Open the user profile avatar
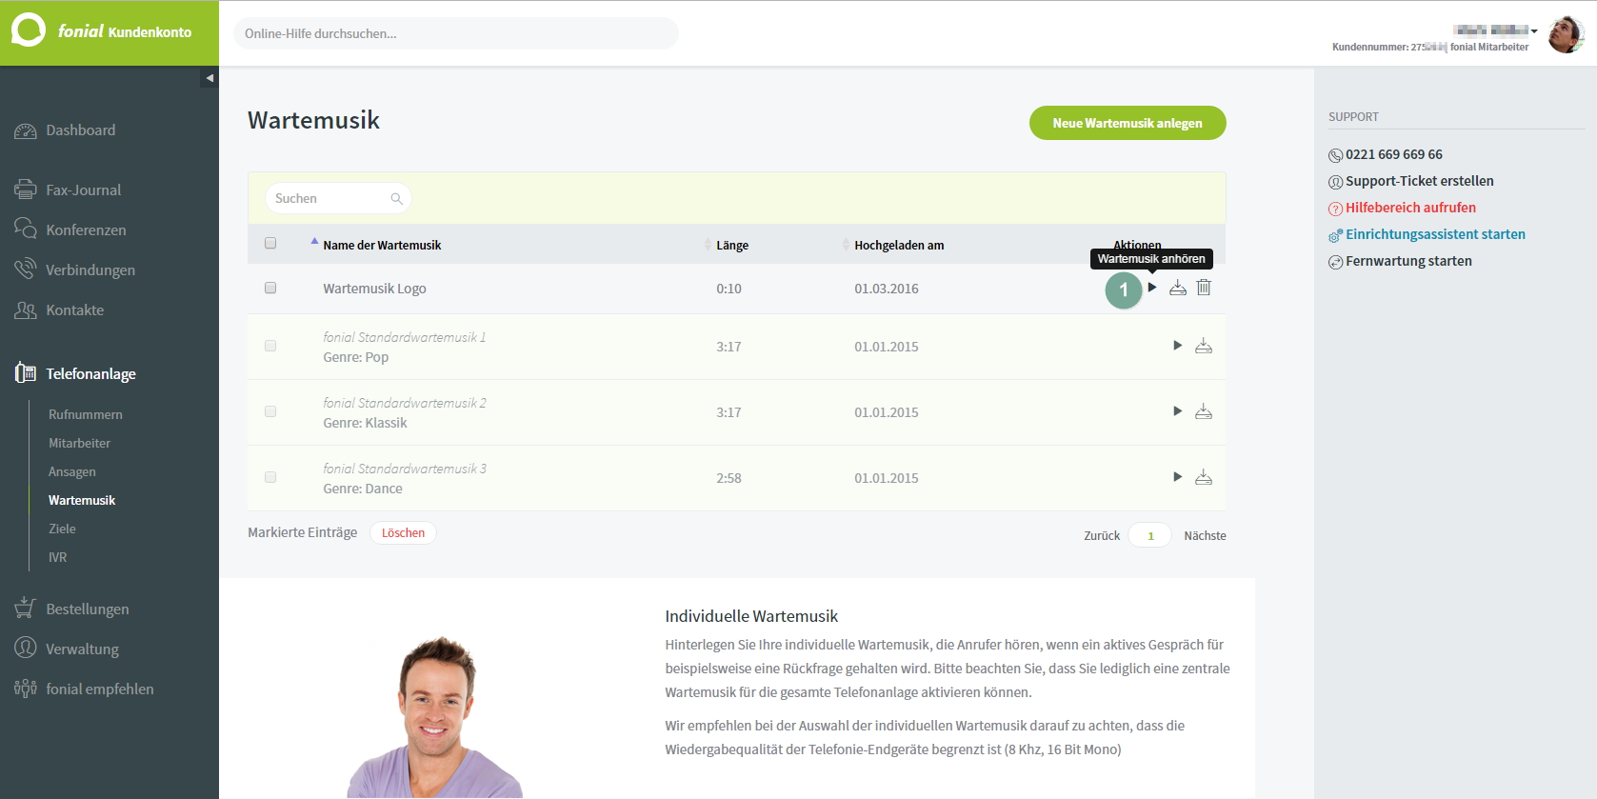This screenshot has width=1597, height=799. 1567,34
